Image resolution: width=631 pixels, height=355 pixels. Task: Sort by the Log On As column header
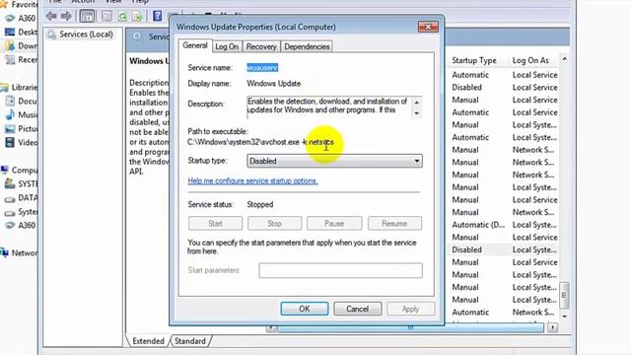(530, 60)
